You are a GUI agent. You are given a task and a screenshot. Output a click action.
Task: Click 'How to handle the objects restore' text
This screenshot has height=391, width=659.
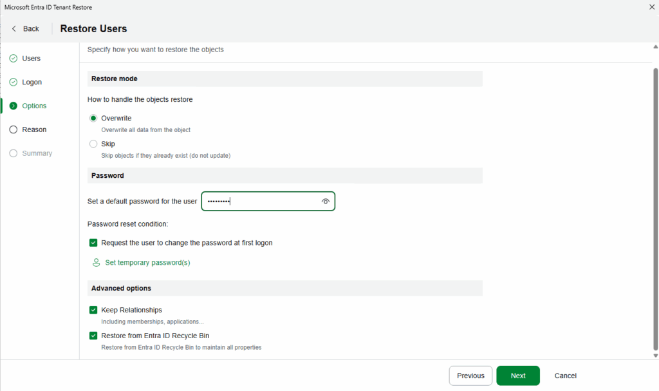coord(140,99)
